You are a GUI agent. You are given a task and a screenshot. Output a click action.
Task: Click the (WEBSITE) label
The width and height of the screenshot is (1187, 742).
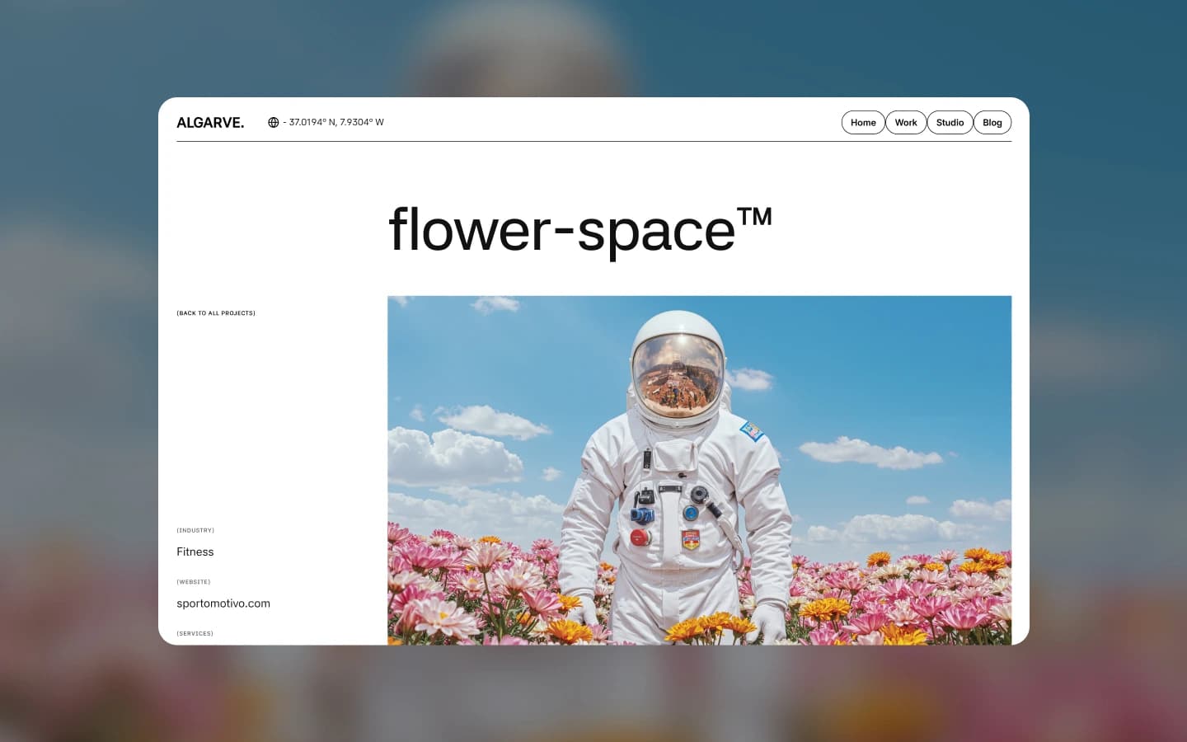pyautogui.click(x=194, y=582)
